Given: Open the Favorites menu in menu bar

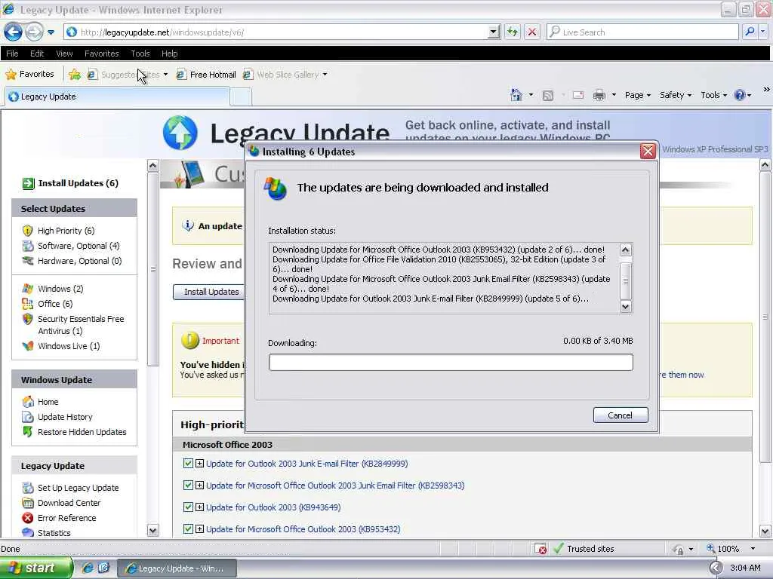Looking at the screenshot, I should point(102,54).
